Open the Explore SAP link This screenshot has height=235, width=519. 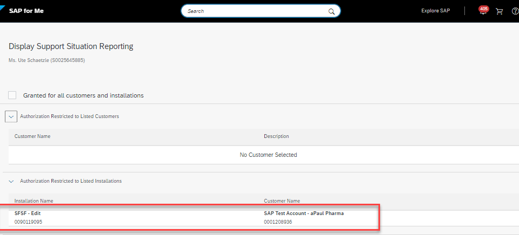point(436,11)
